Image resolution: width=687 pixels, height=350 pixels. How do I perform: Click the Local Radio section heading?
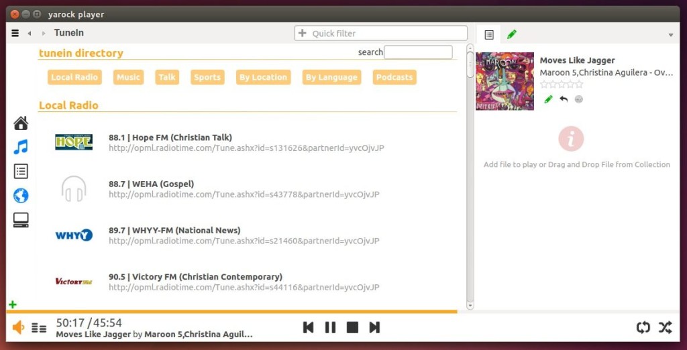[x=69, y=105]
